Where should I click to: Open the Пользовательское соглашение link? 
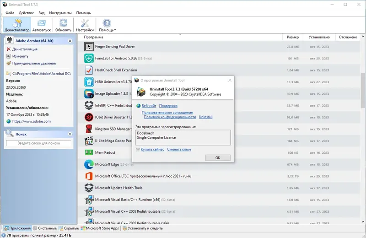tap(167, 113)
